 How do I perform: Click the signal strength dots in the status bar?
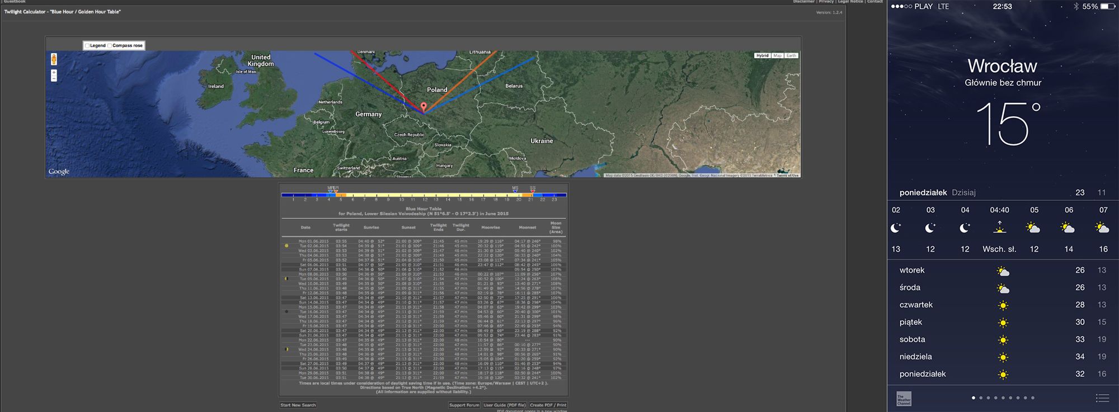[901, 7]
